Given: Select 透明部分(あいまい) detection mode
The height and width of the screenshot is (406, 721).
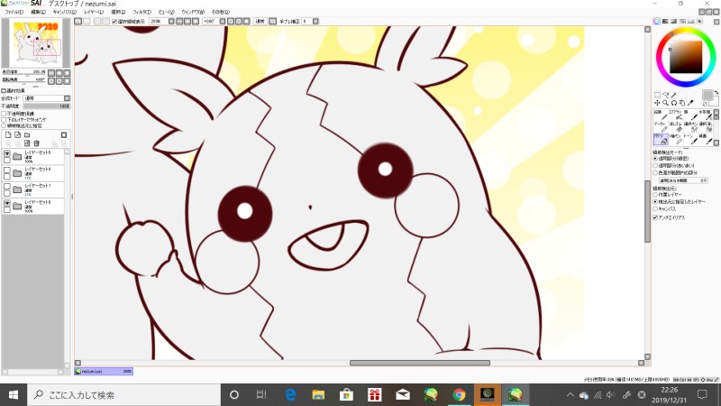Looking at the screenshot, I should [x=655, y=165].
